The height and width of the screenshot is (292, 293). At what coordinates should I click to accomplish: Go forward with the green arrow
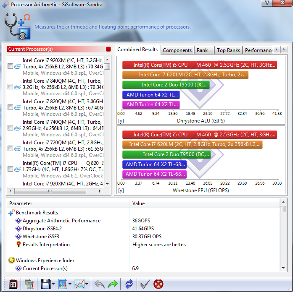point(113,284)
